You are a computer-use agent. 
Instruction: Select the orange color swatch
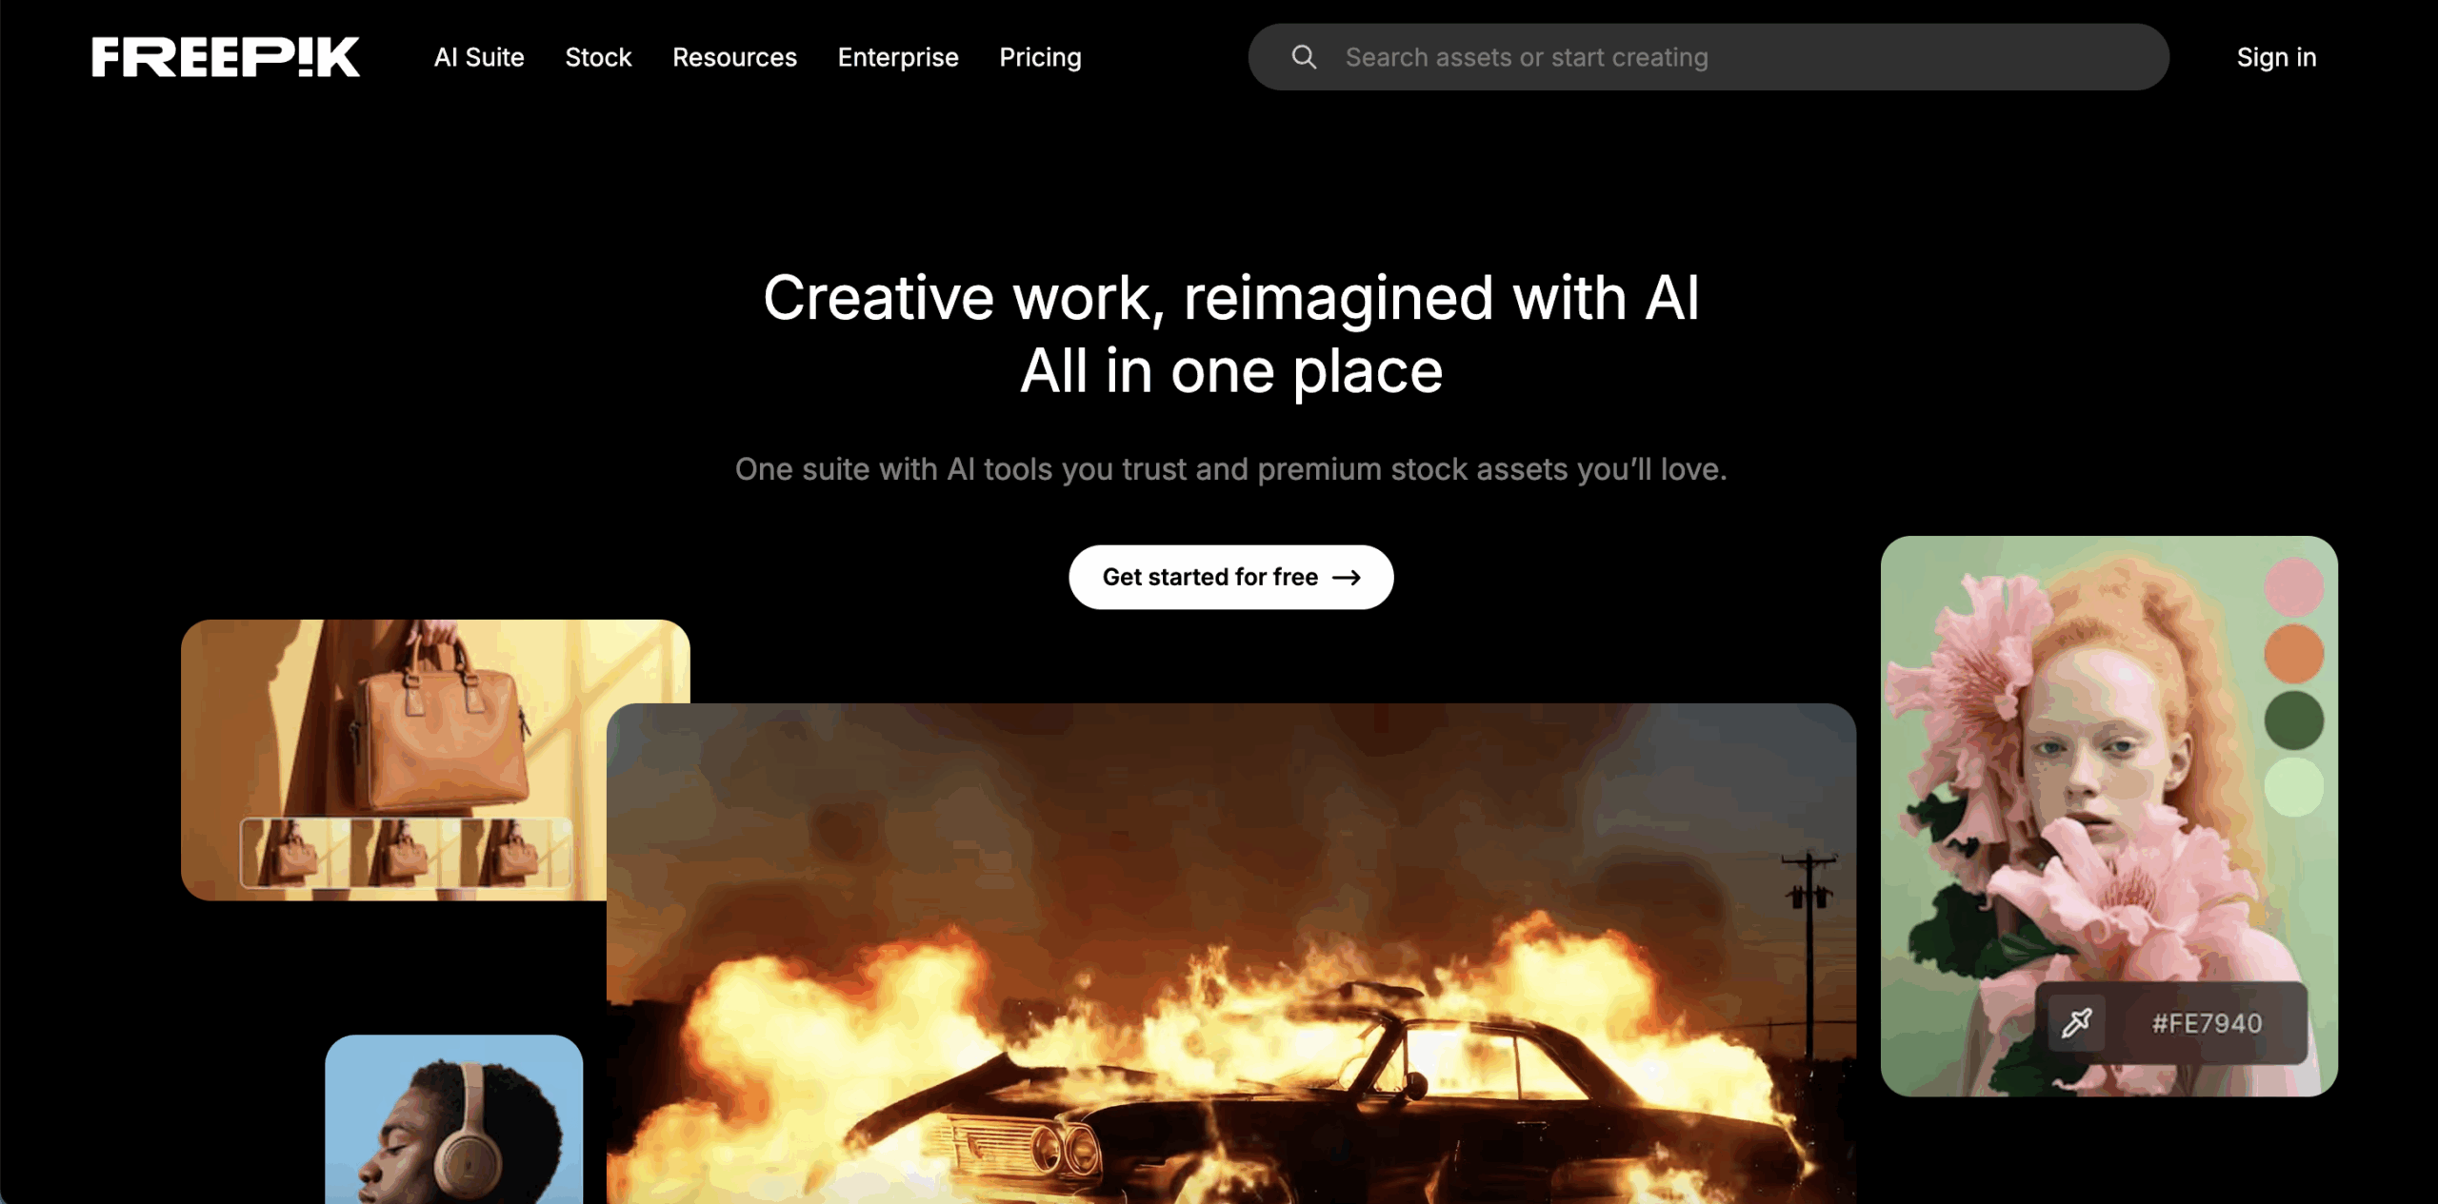point(2293,654)
